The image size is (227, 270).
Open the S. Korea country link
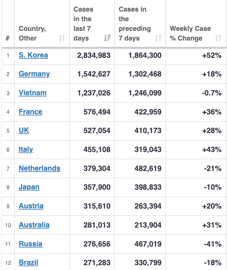click(33, 55)
